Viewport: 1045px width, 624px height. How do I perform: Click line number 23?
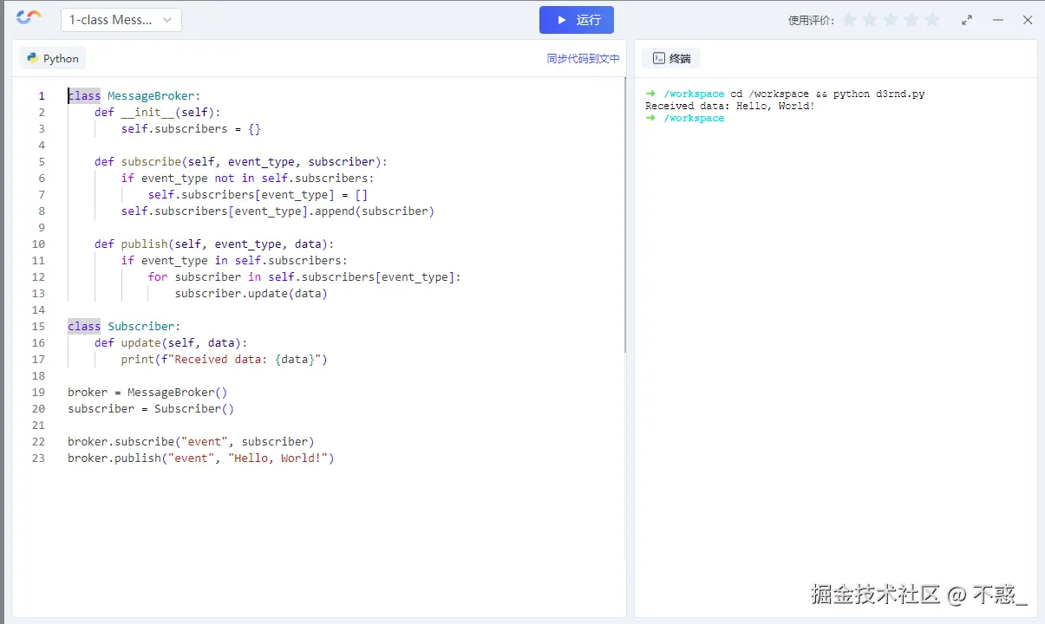38,458
